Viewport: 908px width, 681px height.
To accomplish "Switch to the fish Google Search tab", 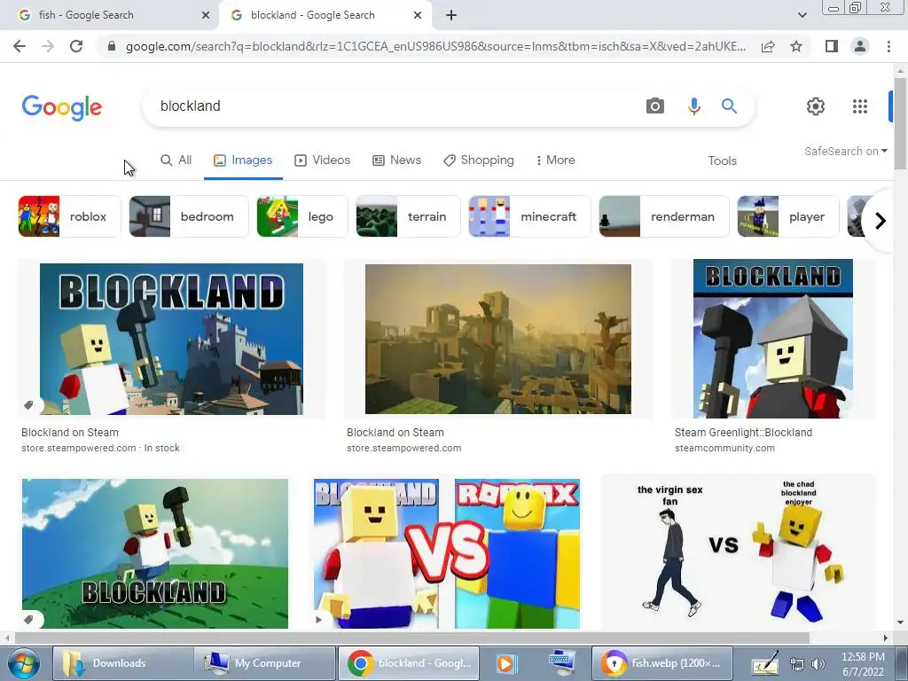I will point(110,15).
